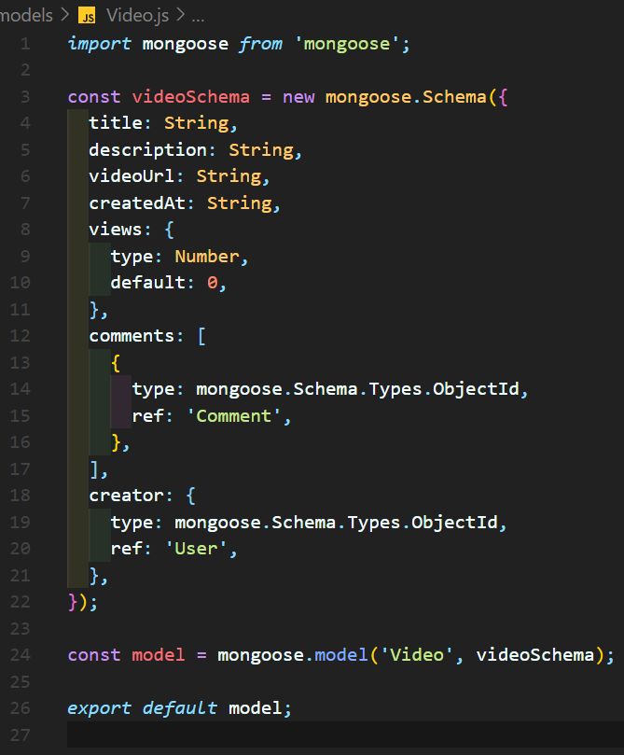
Task: Click the opening bracket after comments
Action: point(201,336)
